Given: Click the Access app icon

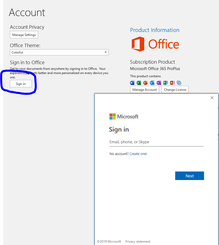Looking at the screenshot, I should tap(172, 83).
